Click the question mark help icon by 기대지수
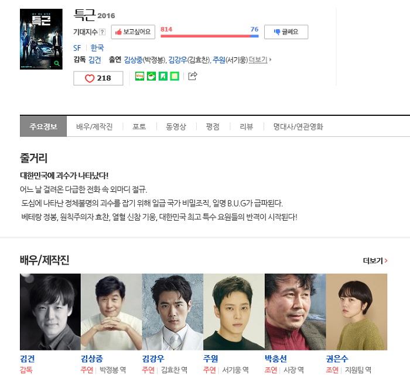Screen dimensions: 410x385 (x=102, y=32)
